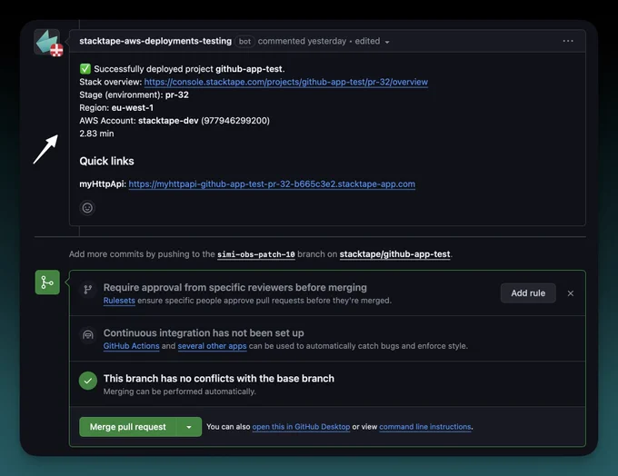Image resolution: width=618 pixels, height=476 pixels.
Task: Click the commented yesterday timestamp
Action: click(302, 41)
